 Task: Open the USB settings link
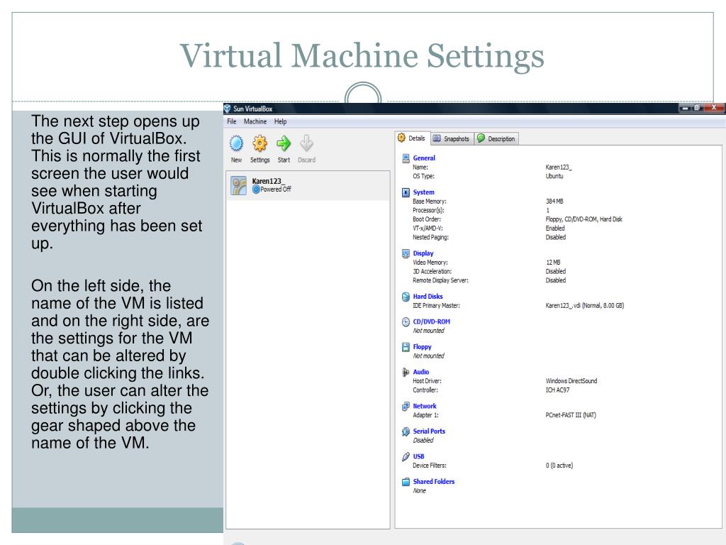click(x=418, y=456)
